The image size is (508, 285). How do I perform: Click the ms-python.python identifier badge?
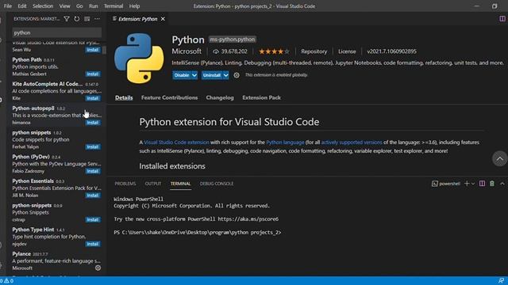(x=233, y=40)
